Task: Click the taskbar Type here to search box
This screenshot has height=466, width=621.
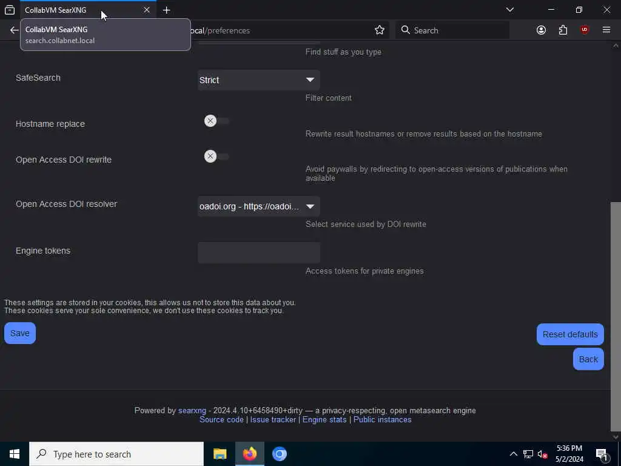Action: pyautogui.click(x=116, y=454)
